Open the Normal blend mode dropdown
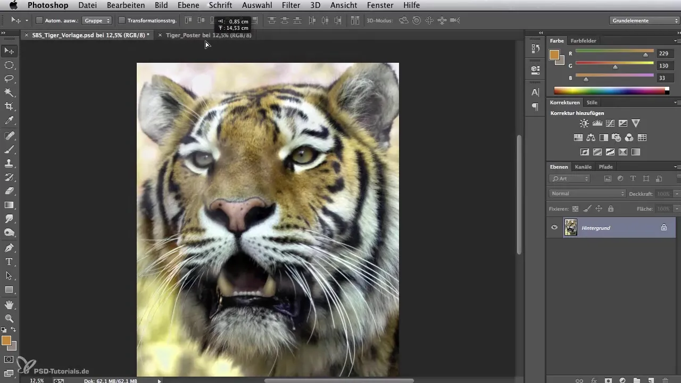 point(587,194)
